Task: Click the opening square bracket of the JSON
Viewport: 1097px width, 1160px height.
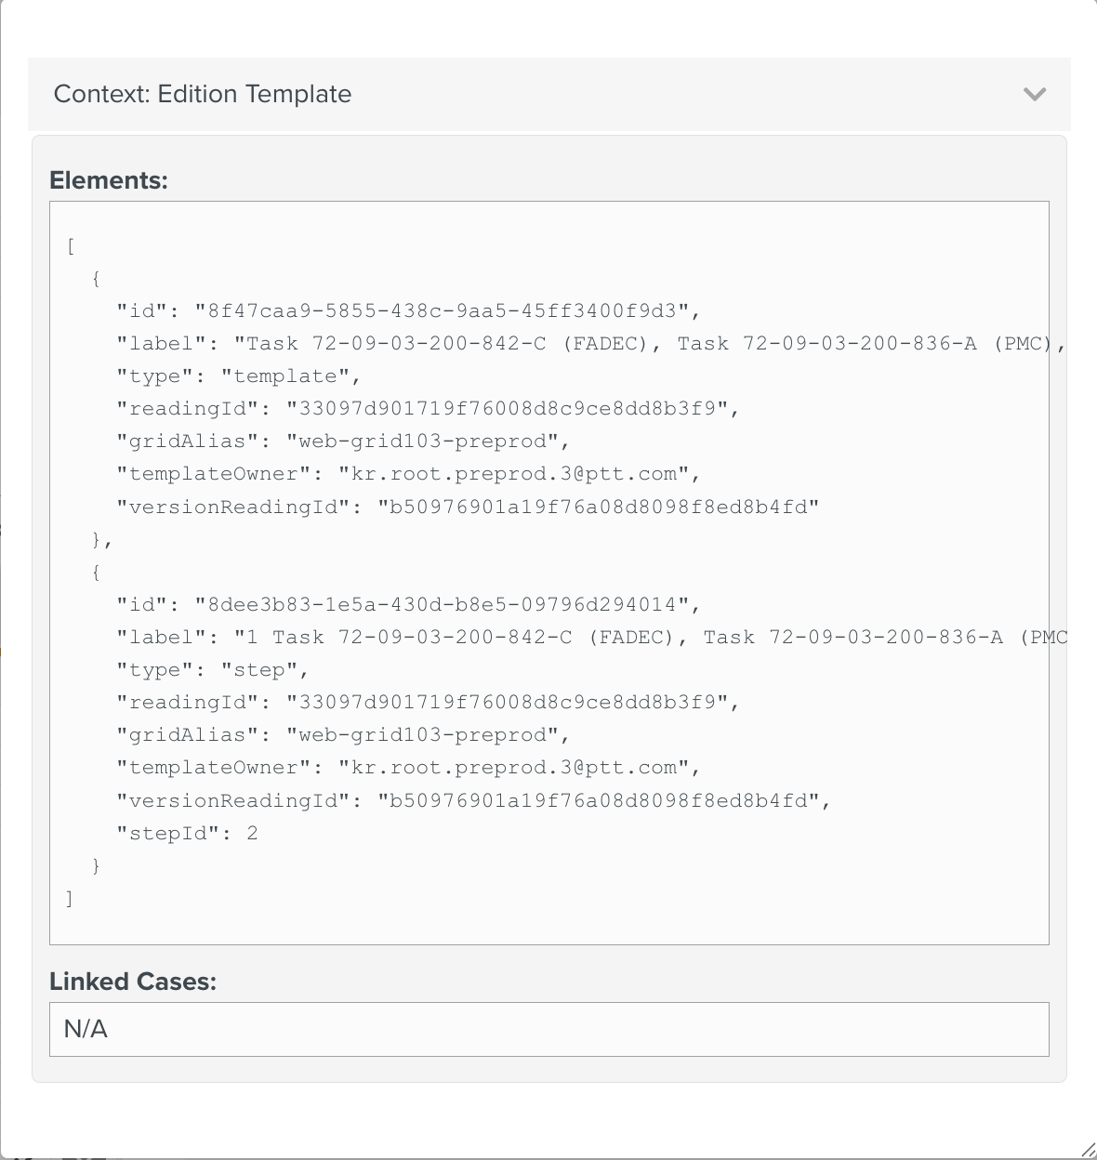Action: click(71, 246)
